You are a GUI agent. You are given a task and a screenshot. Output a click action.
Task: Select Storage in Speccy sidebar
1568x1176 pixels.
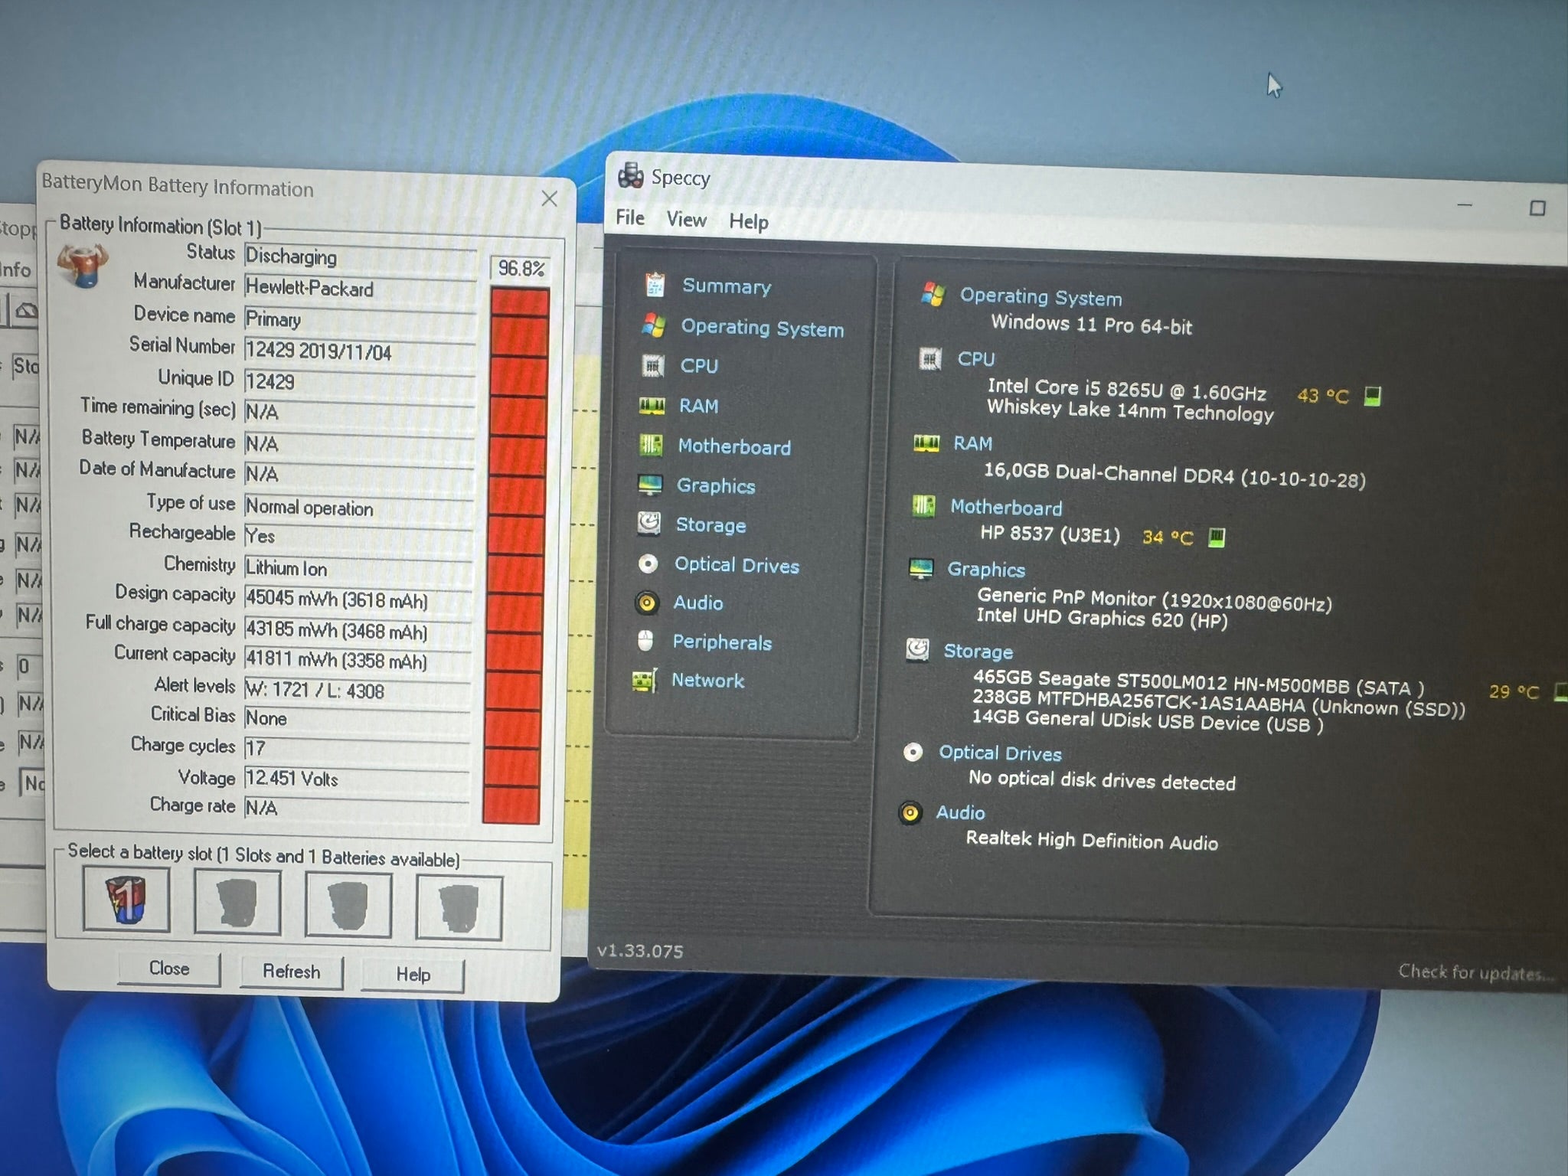click(710, 525)
